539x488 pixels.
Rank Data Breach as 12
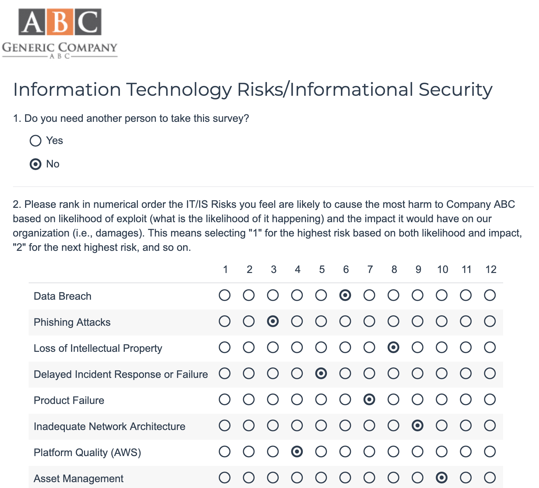[490, 295]
